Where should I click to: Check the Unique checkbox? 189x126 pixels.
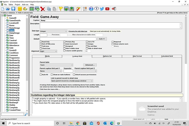click(x=87, y=44)
